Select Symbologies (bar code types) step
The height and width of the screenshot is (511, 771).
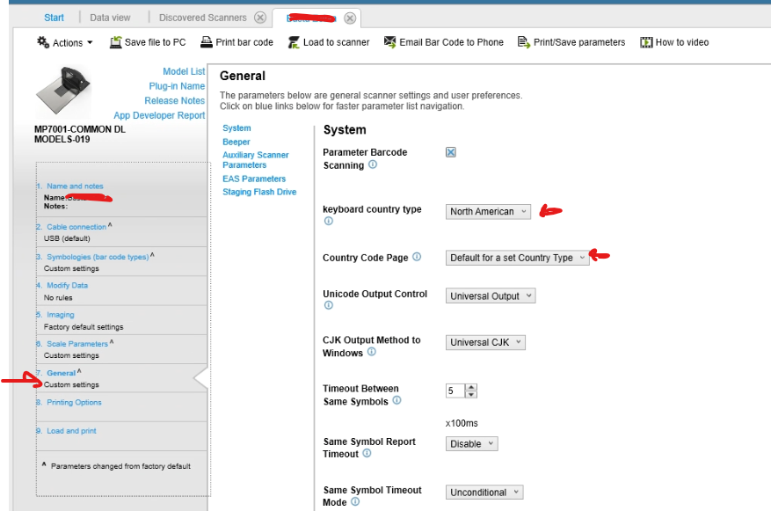[98, 257]
